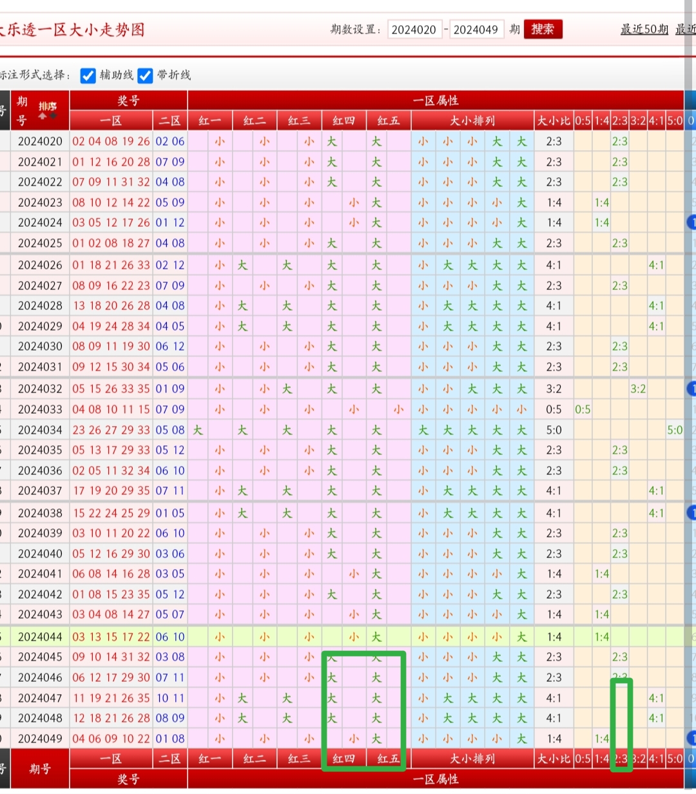
Task: Click the top 红一 column header
Action: pos(210,121)
